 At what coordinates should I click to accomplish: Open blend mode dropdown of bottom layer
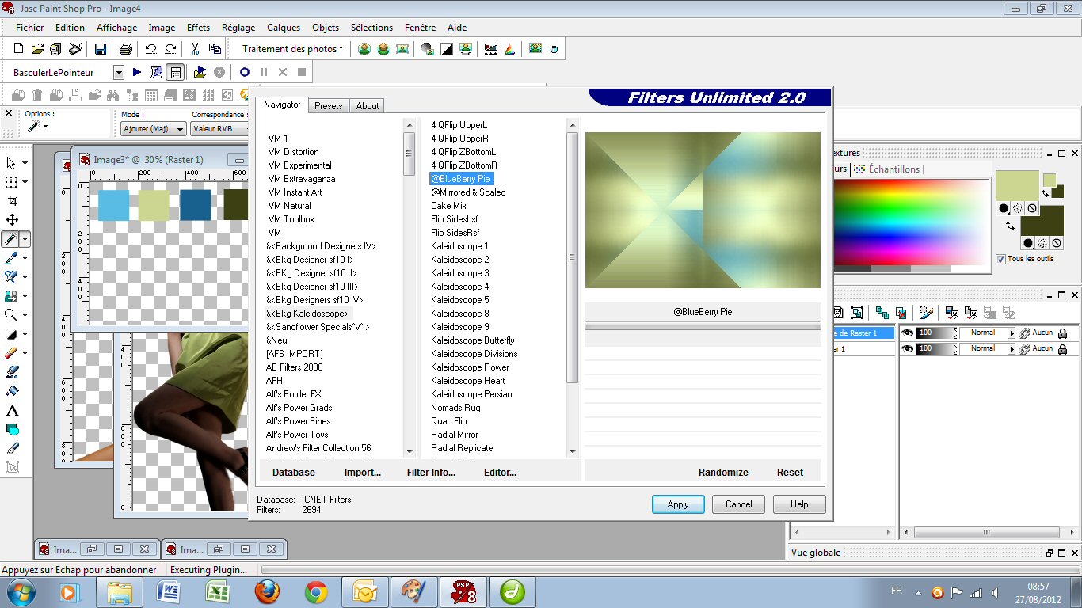click(1012, 348)
